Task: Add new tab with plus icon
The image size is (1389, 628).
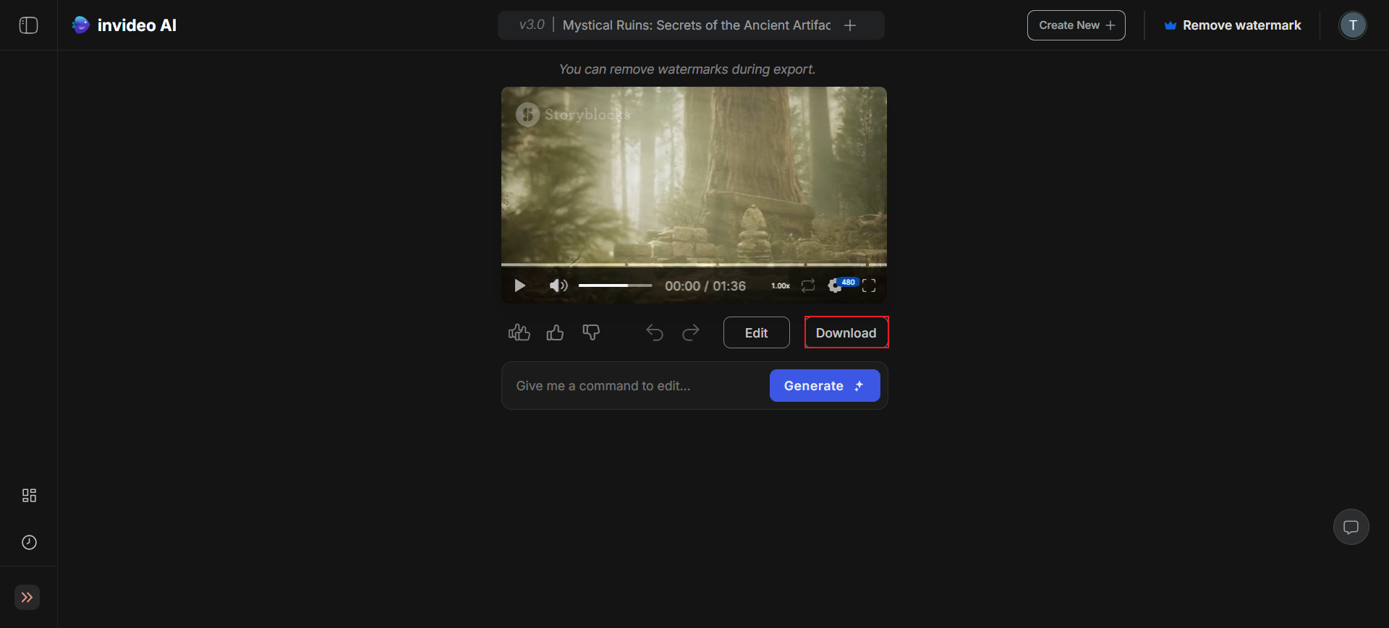Action: point(850,25)
